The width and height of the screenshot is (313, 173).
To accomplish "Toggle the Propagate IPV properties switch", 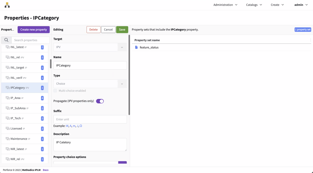I will click(100, 101).
